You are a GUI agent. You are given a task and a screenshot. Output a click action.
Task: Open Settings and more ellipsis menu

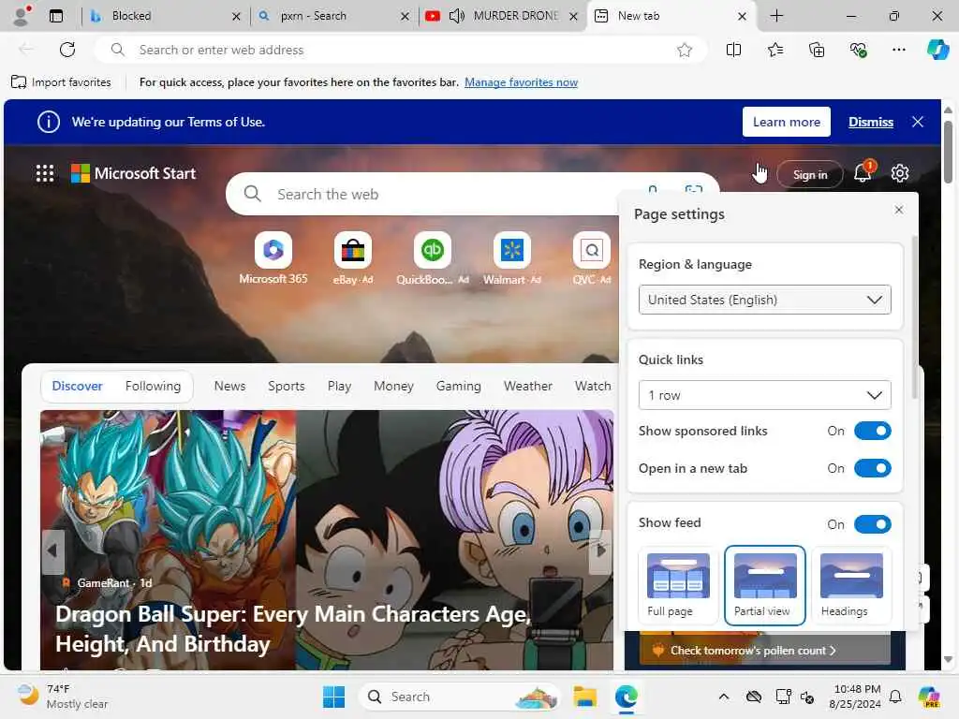[898, 50]
